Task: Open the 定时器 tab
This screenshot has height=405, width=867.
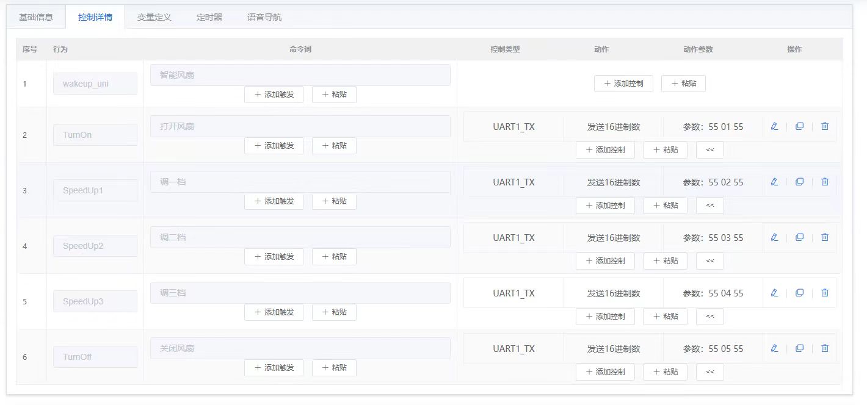Action: 209,17
